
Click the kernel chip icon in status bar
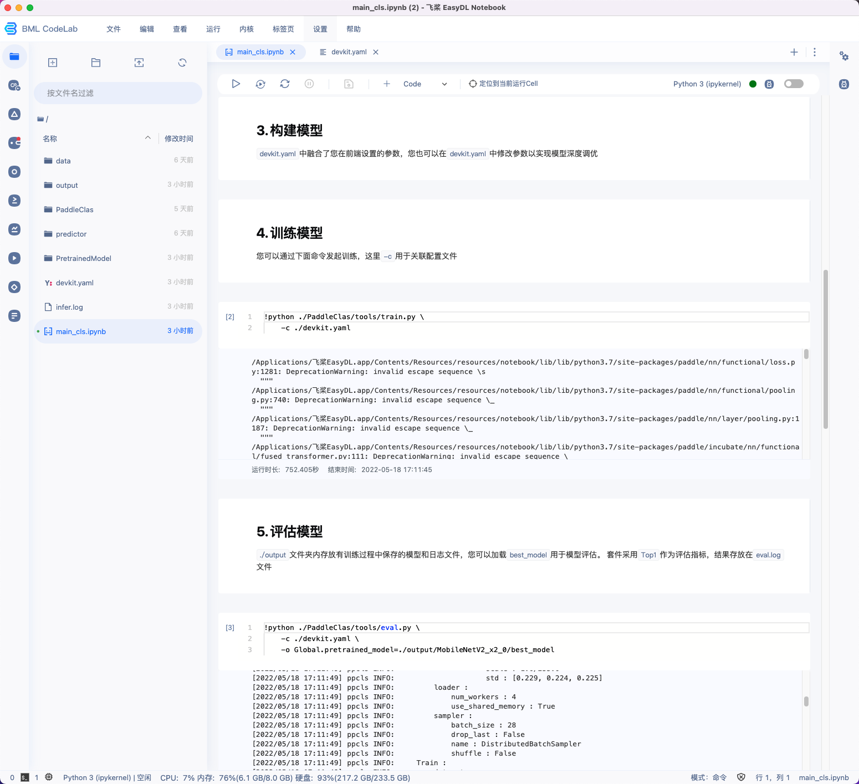(x=49, y=777)
